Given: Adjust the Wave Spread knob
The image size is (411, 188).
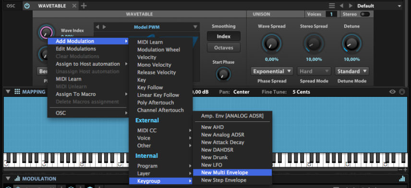Looking at the screenshot, I should [x=272, y=44].
